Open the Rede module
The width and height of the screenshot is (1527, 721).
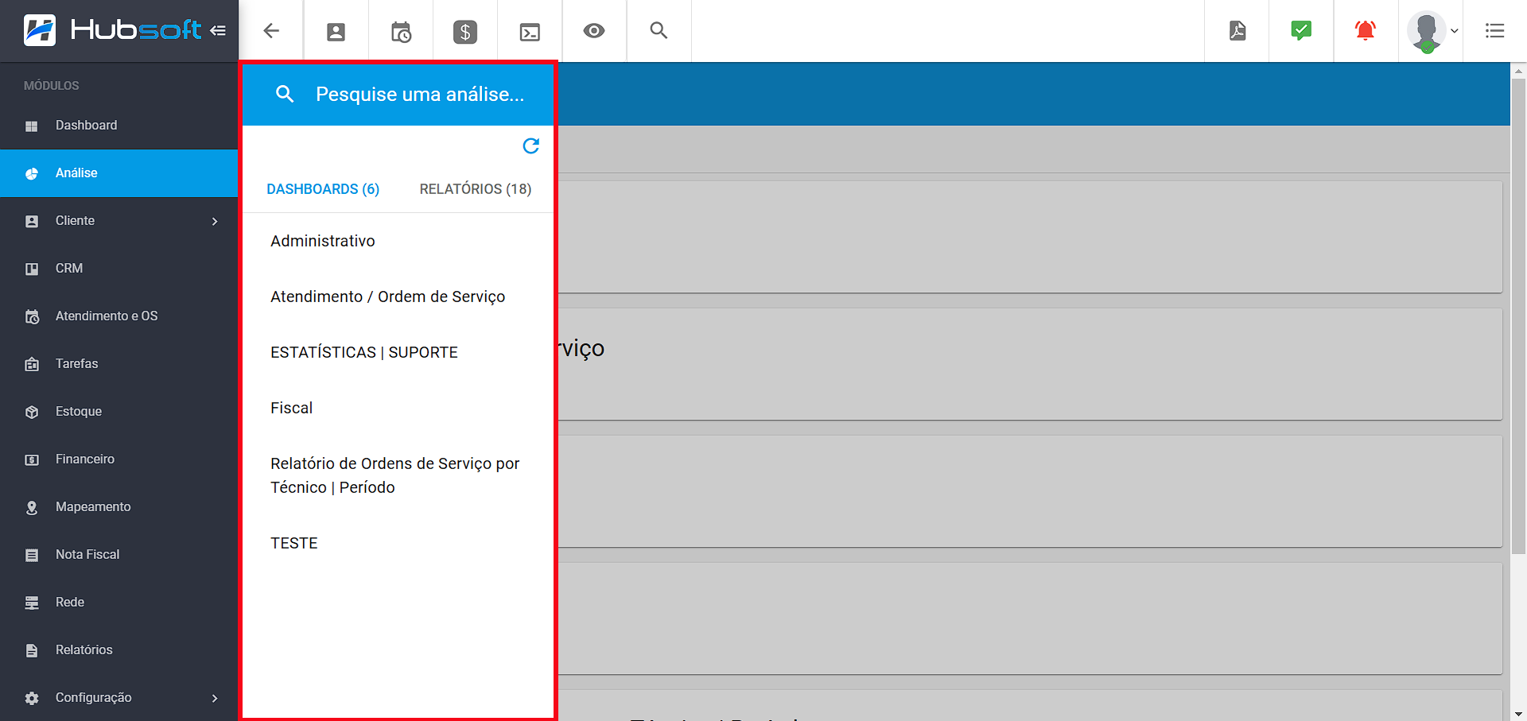click(119, 603)
